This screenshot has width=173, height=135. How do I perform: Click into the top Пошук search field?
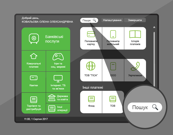click(89, 20)
